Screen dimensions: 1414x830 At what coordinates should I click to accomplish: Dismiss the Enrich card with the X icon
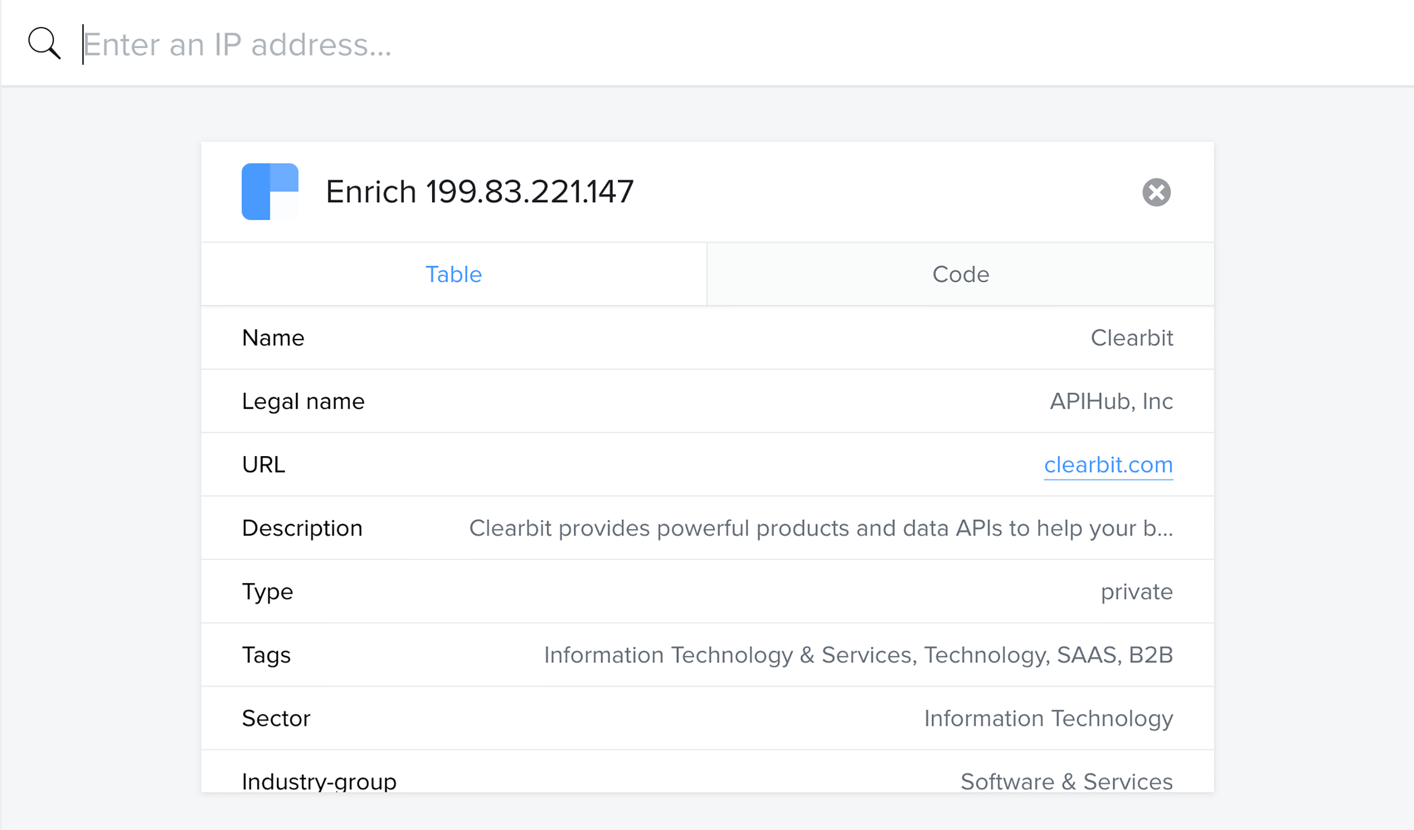1157,192
